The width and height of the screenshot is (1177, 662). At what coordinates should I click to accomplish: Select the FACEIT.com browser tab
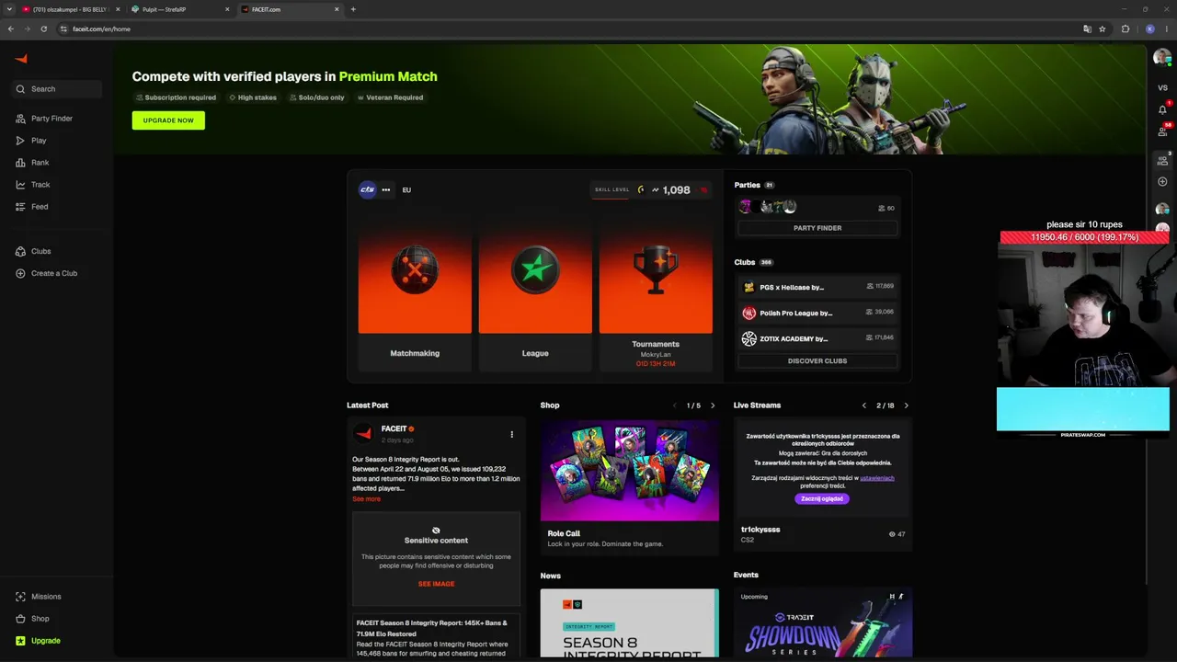click(290, 9)
